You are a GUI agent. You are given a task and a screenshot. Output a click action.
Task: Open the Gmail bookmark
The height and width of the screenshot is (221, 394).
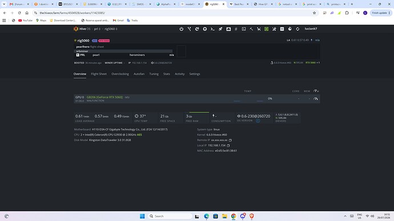[118, 21]
